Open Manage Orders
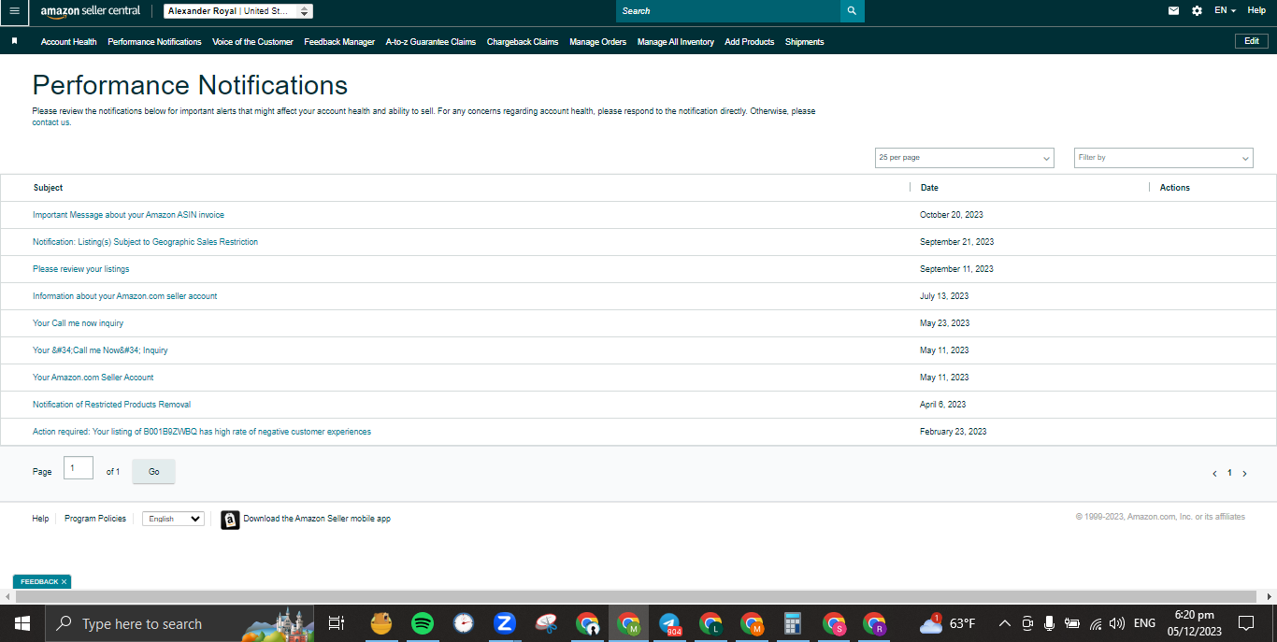 598,42
